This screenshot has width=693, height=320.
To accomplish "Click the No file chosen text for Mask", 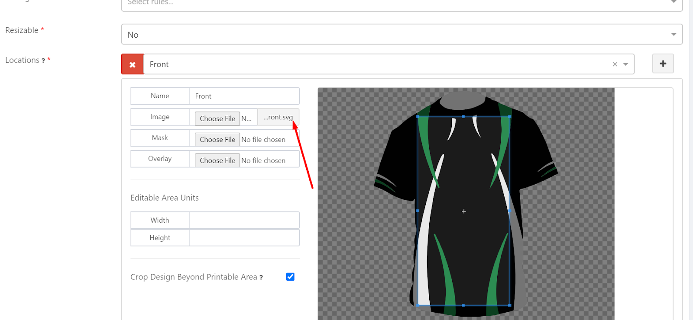I will point(263,140).
